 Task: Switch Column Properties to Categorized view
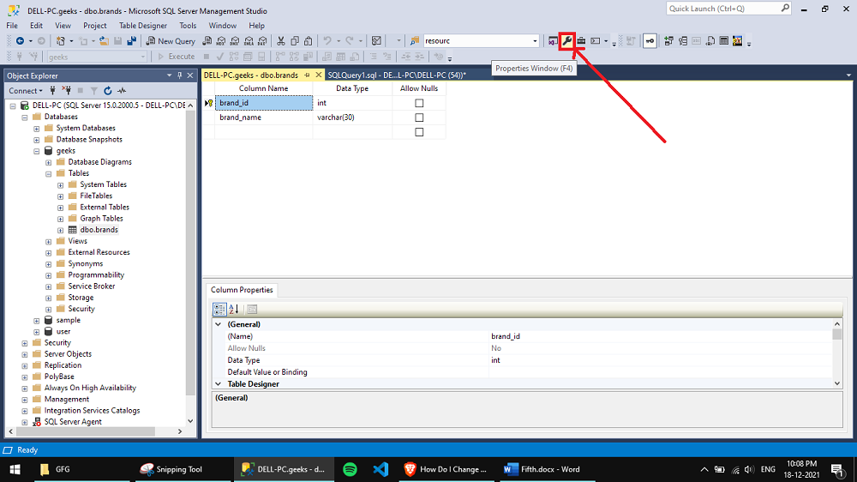pyautogui.click(x=219, y=309)
